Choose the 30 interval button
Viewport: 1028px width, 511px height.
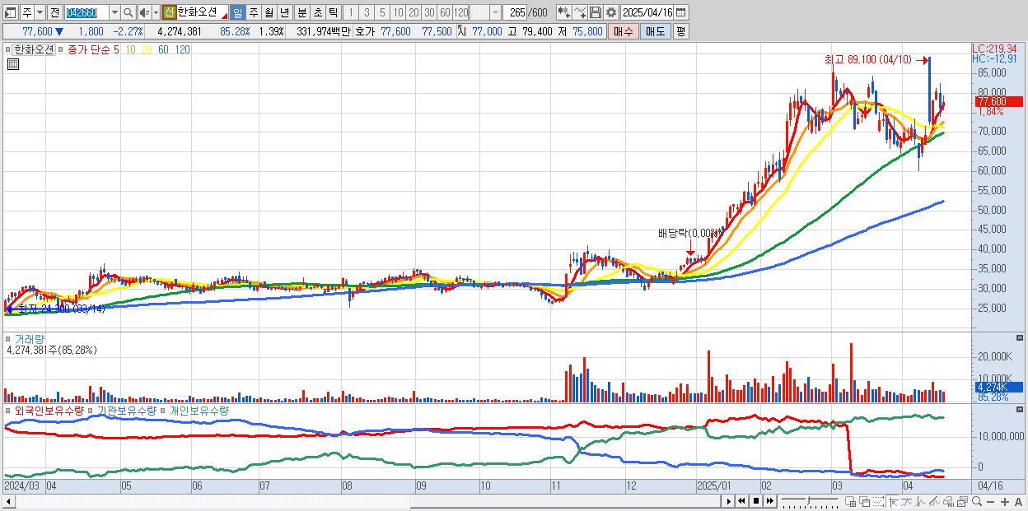point(429,12)
